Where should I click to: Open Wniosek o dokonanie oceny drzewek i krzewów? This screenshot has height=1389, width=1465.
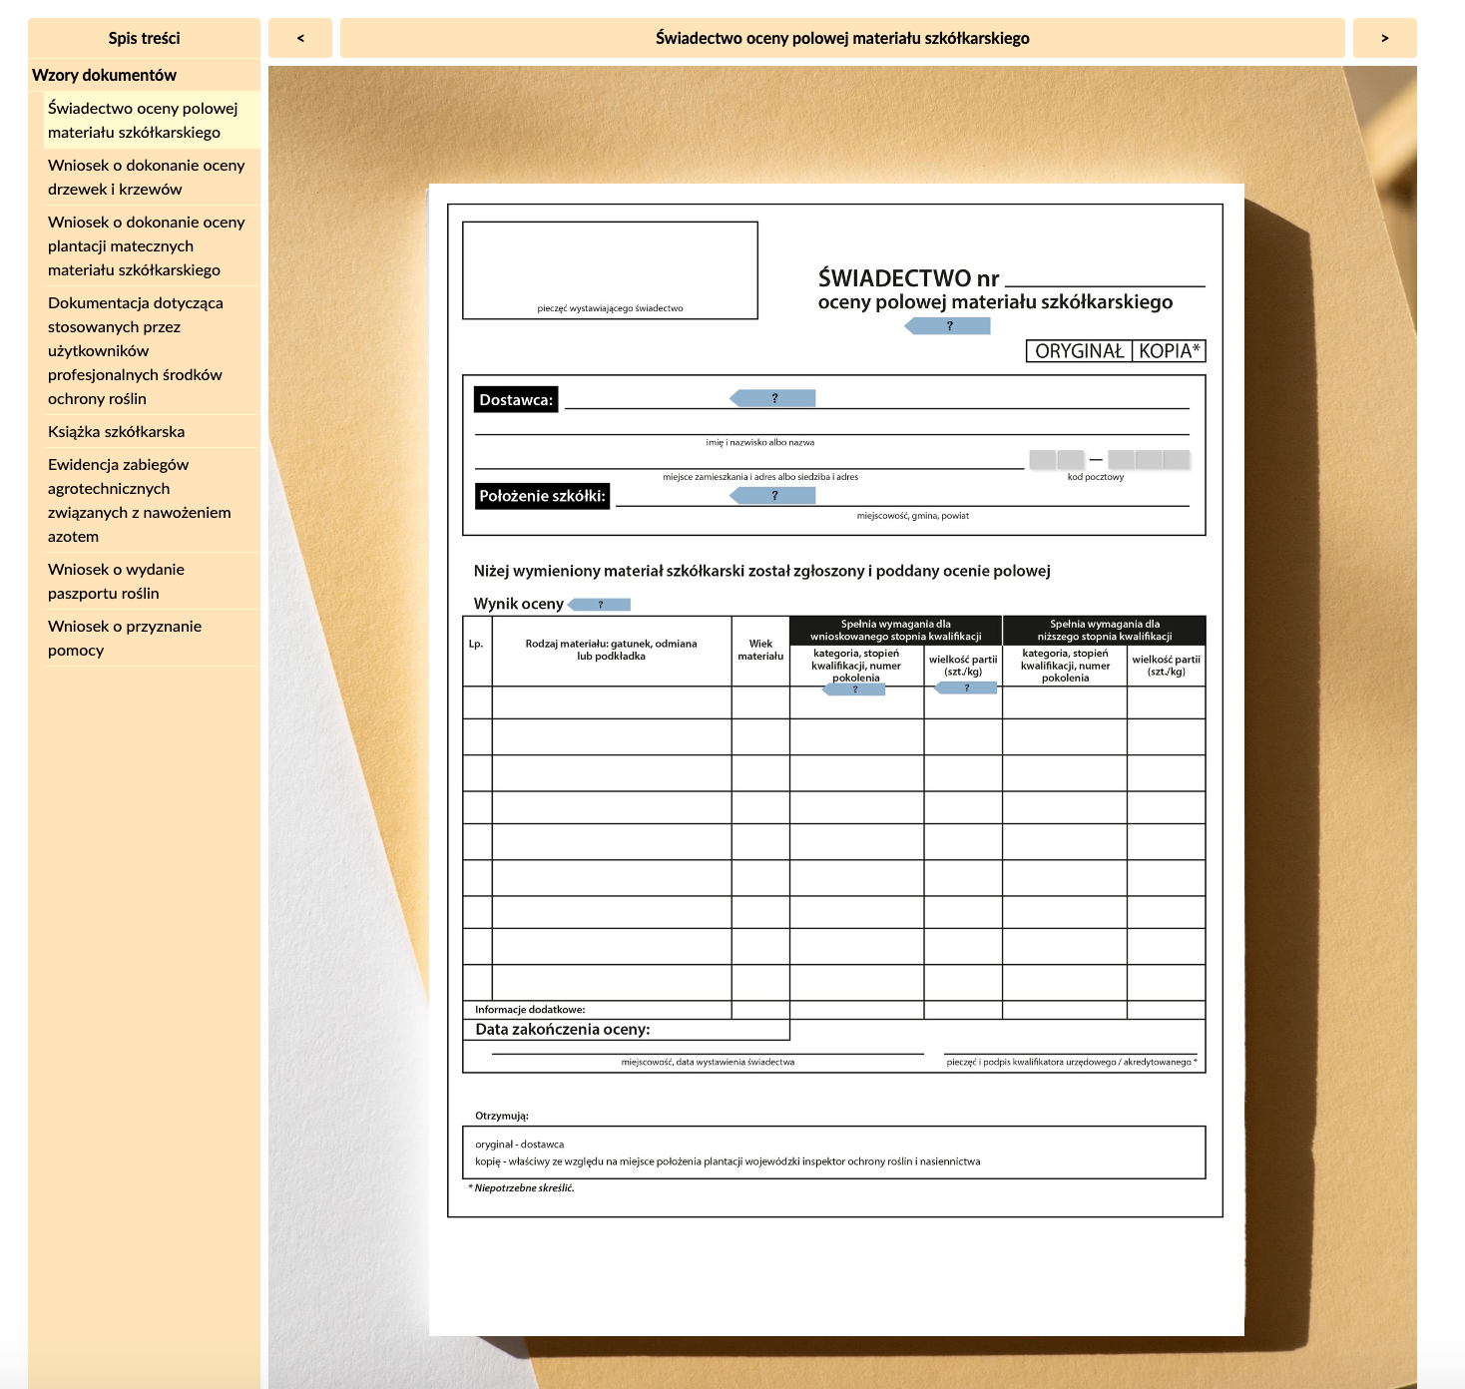coord(147,177)
